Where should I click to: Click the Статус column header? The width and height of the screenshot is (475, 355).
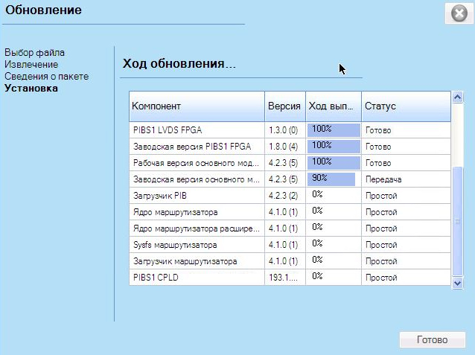(x=405, y=106)
